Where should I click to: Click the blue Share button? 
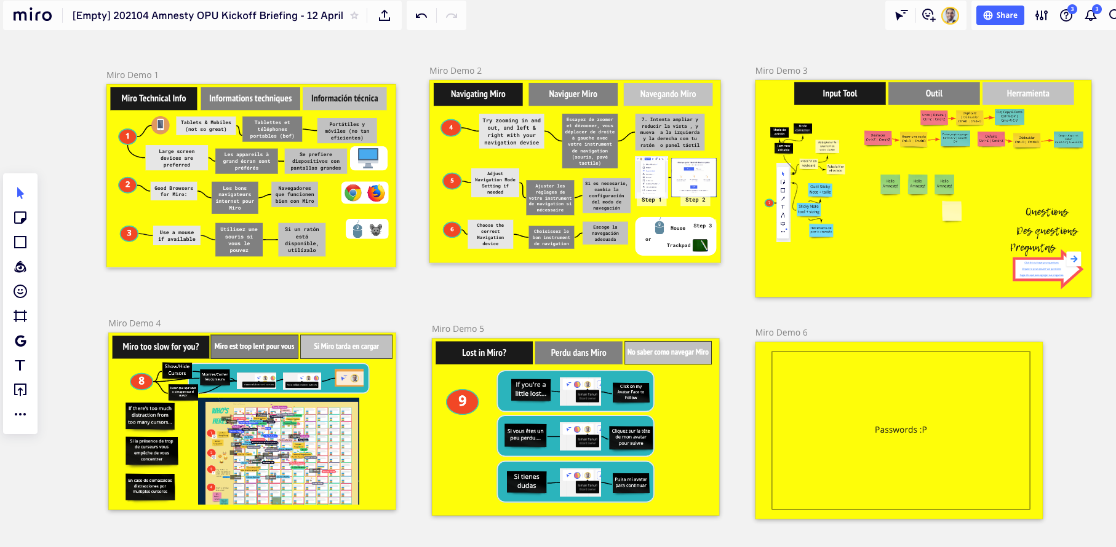(x=1000, y=15)
